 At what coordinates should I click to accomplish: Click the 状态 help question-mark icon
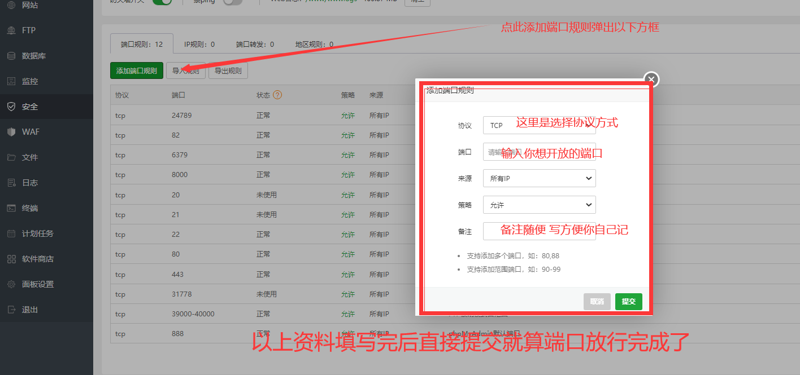point(277,95)
